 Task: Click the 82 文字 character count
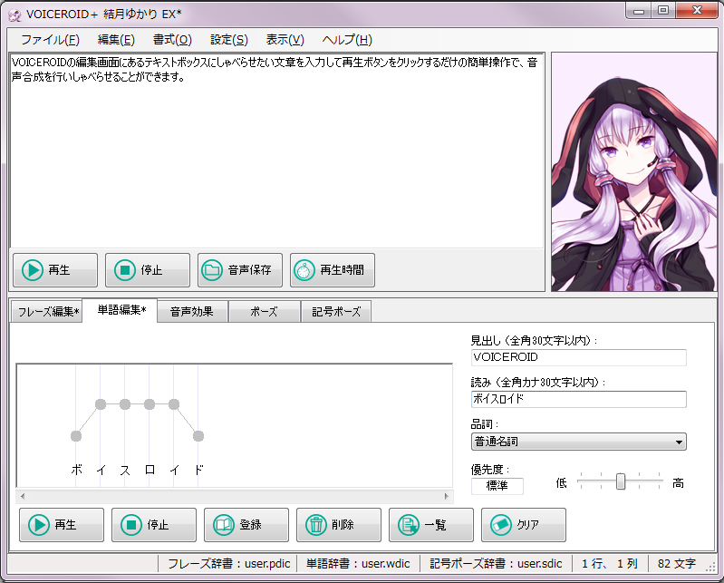pos(677,564)
